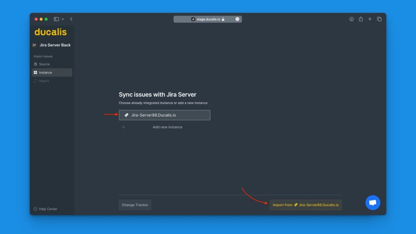Click the ducalis logo

tap(50, 32)
